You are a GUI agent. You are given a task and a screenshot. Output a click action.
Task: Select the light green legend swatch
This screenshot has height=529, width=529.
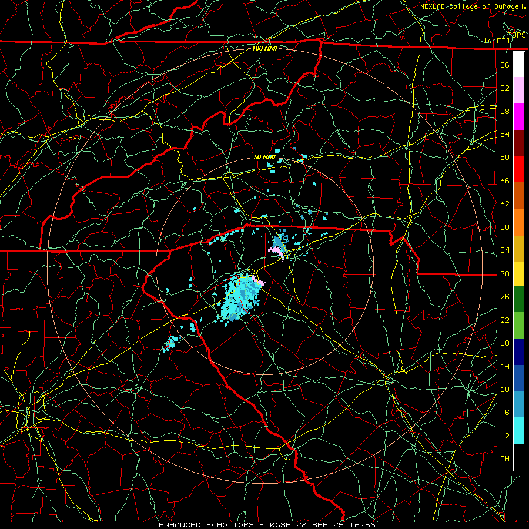(519, 326)
